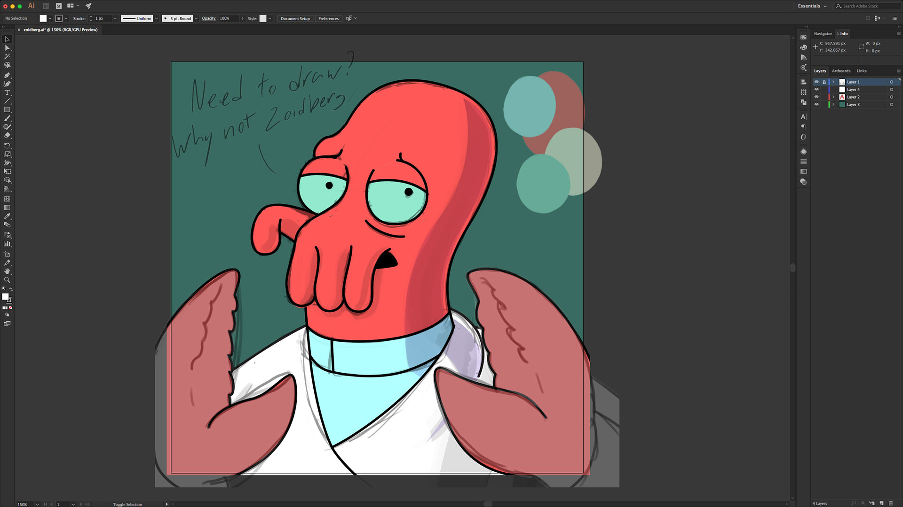The image size is (903, 507).
Task: Click the Stroke label link
Action: (x=79, y=19)
